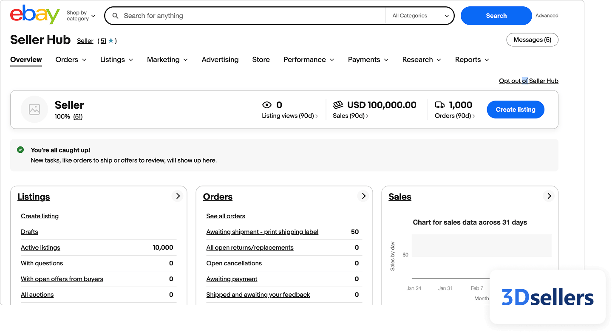Click the (51) link under Seller name
Screen dimensions: 615x335
(78, 117)
